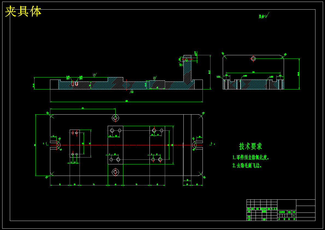Select the right U-shaped slot in plan view
325x230 pixels.
197,145
